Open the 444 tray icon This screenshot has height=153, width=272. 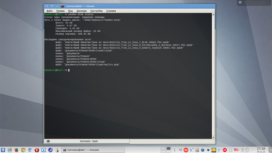197,150
